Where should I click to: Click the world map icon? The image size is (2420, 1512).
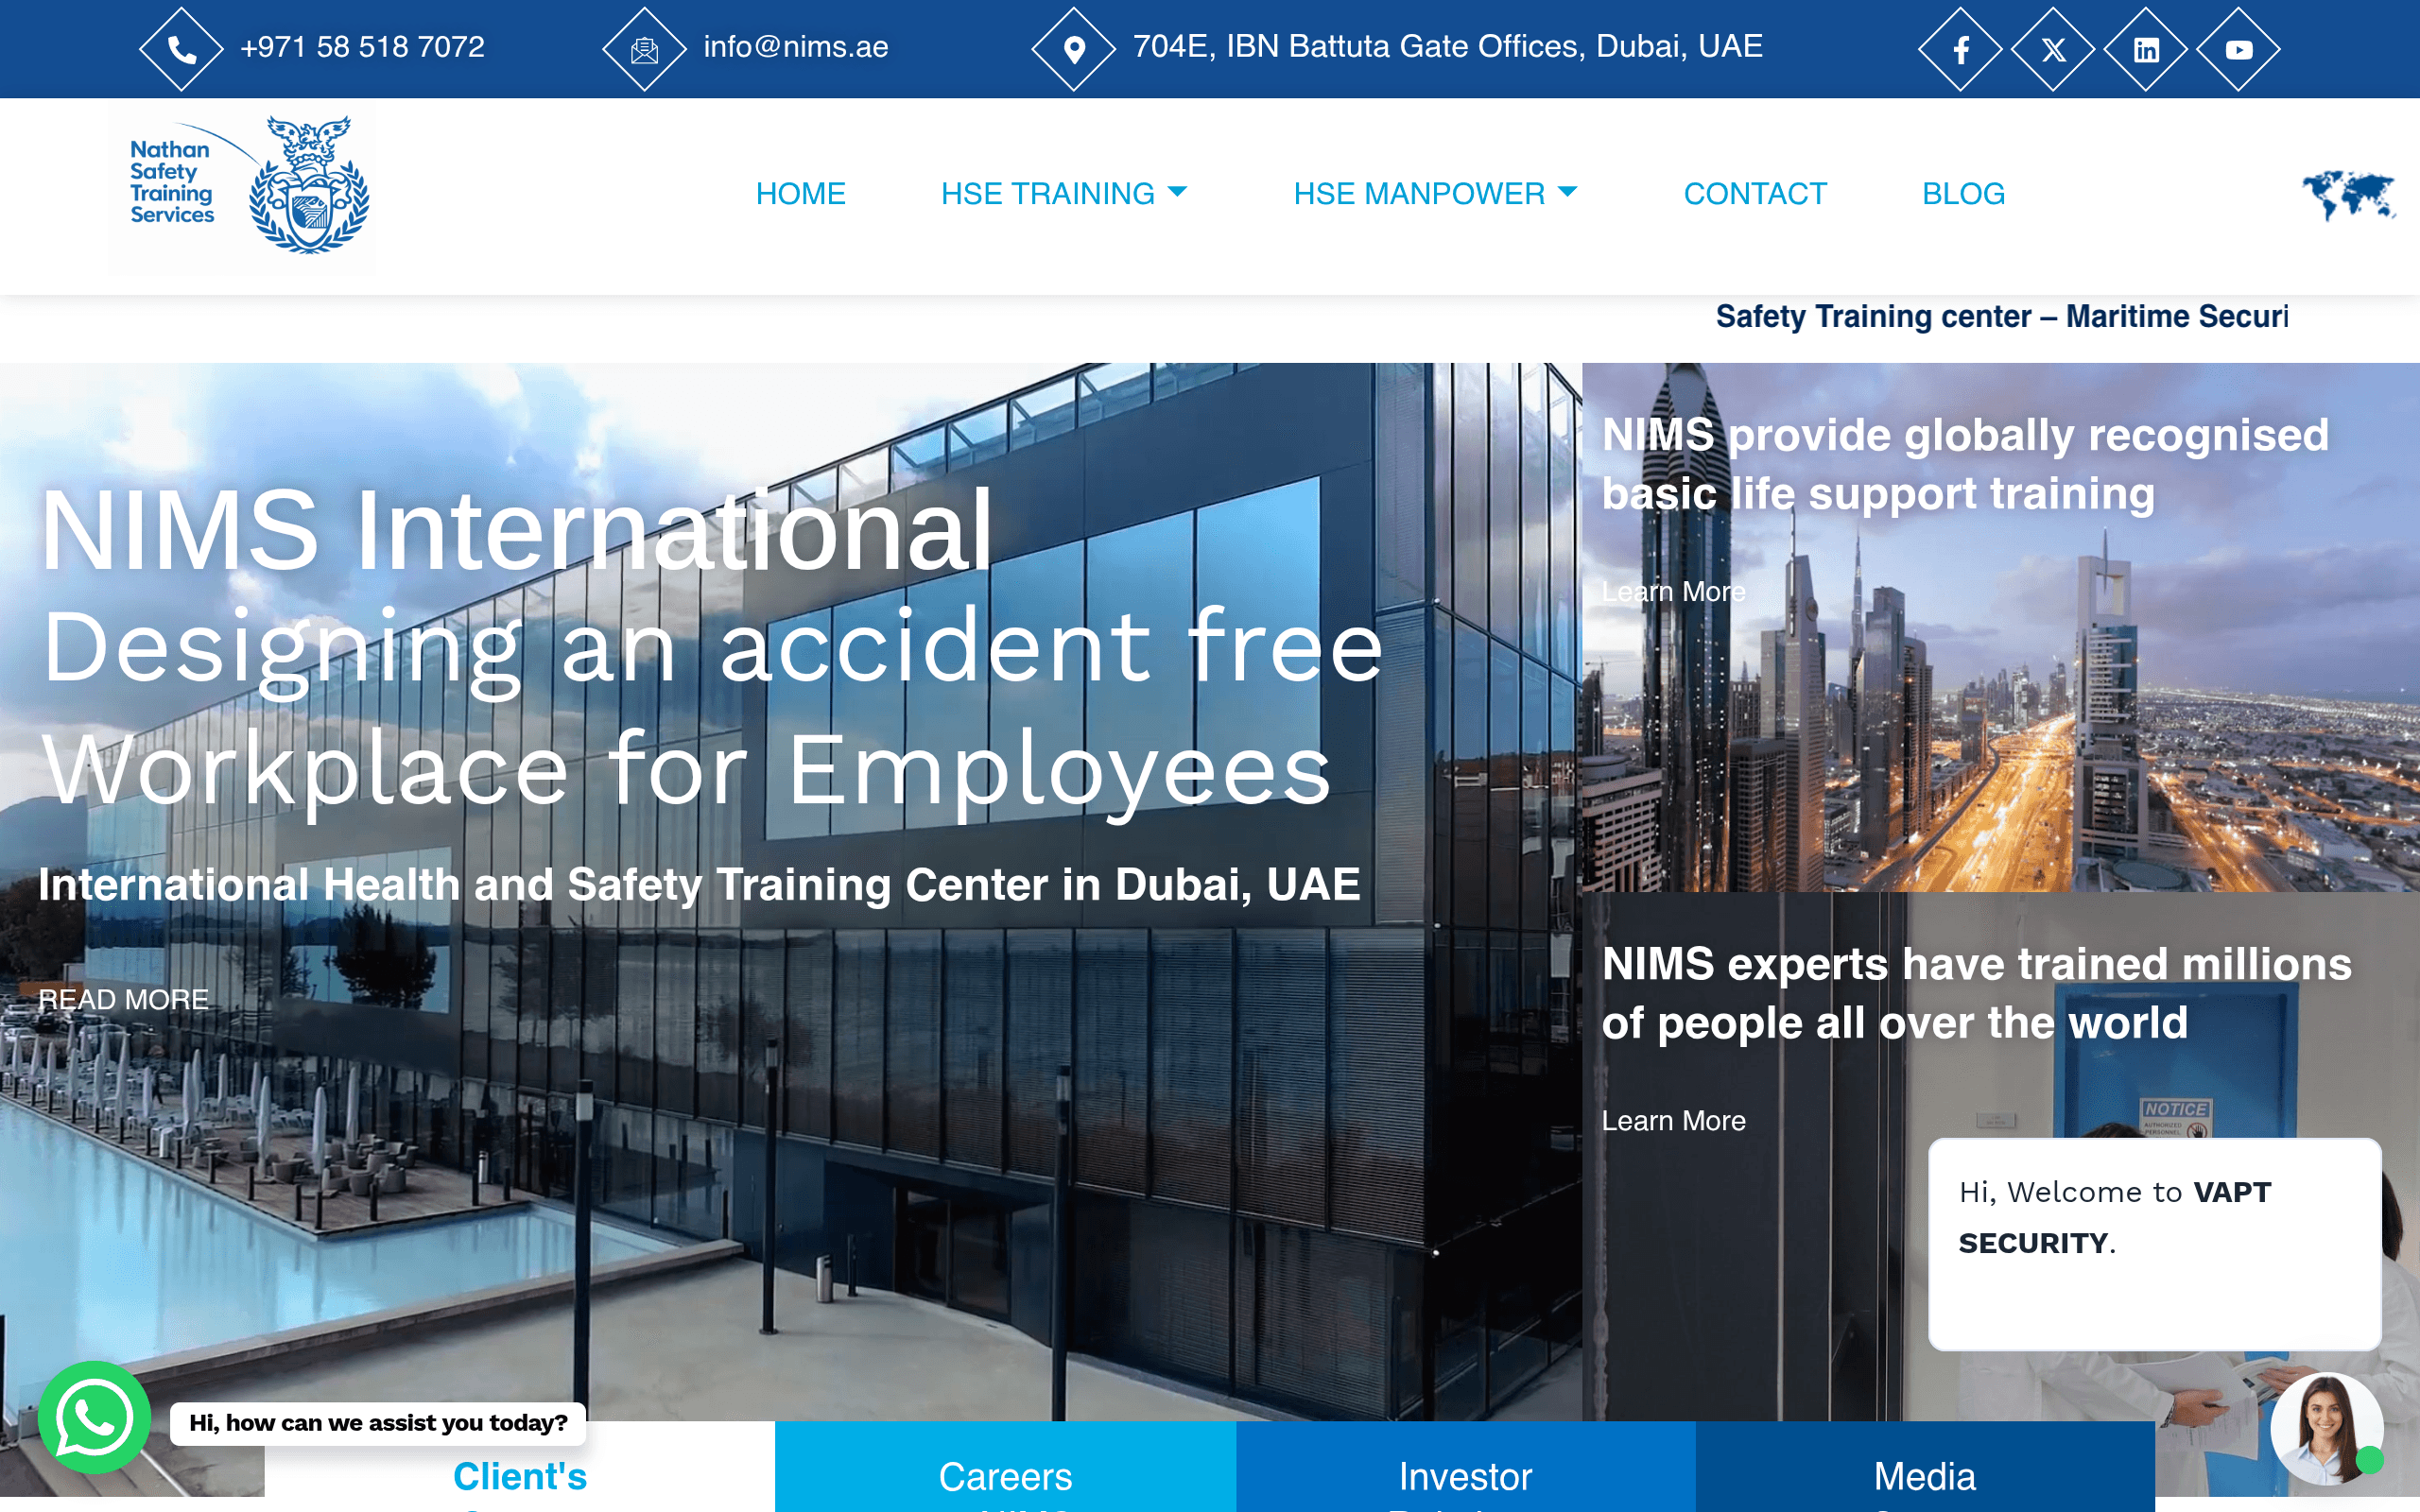2348,195
